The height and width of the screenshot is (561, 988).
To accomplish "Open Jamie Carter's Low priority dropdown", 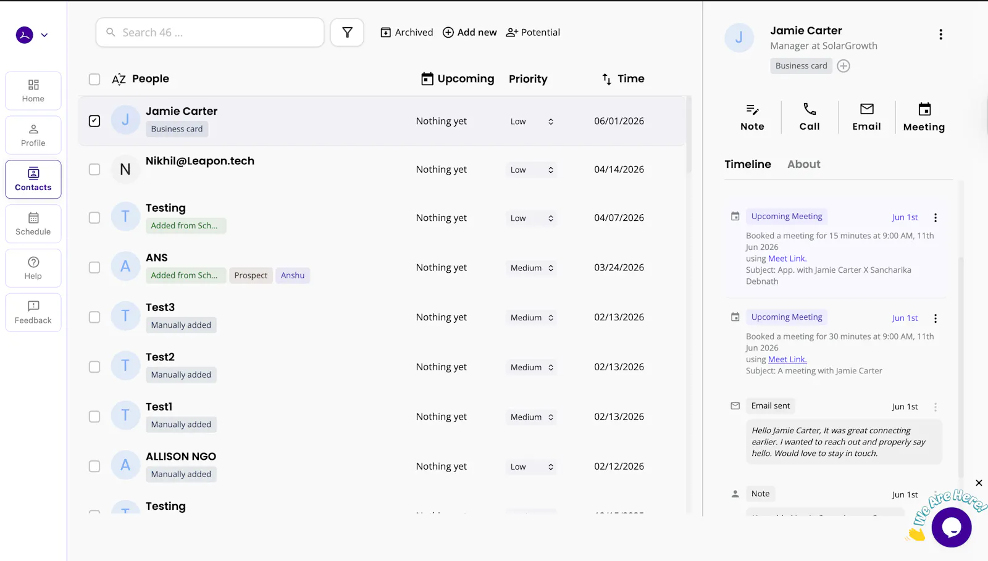I will [532, 122].
